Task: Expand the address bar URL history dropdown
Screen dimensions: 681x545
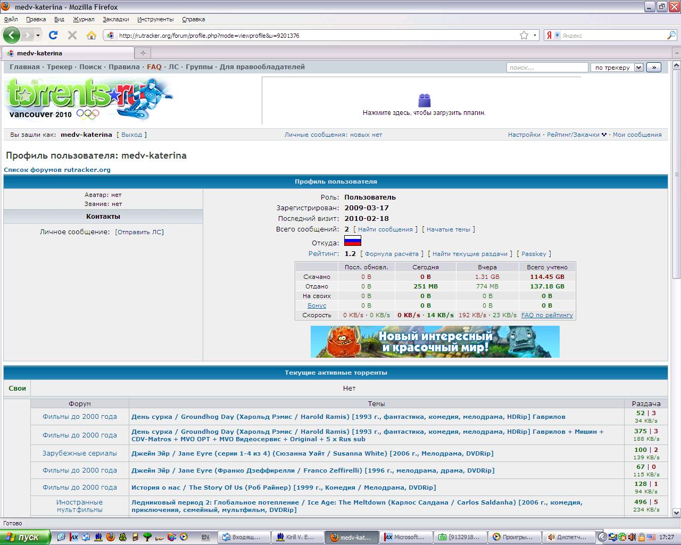Action: point(535,36)
